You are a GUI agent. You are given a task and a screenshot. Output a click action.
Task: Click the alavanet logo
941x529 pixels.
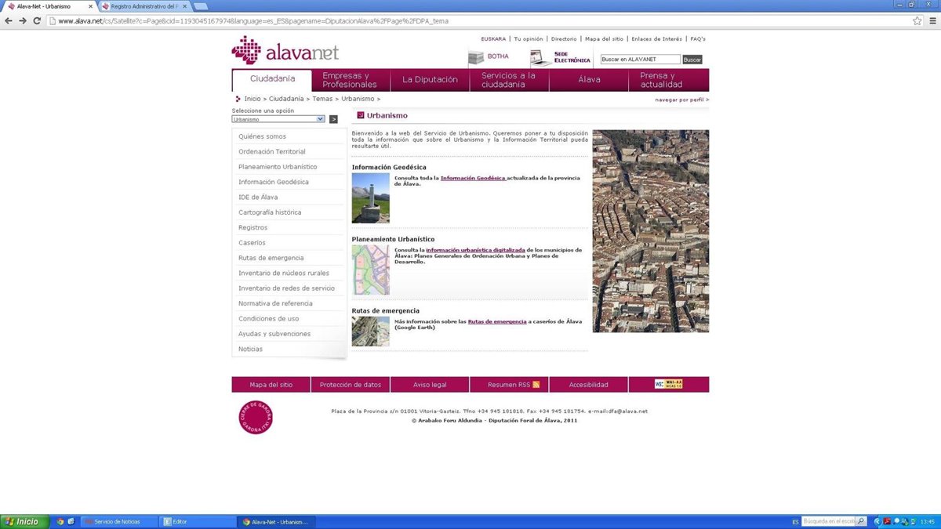(x=285, y=51)
